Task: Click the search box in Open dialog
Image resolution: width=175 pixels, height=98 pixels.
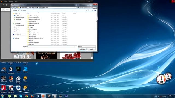Action: click(x=87, y=7)
